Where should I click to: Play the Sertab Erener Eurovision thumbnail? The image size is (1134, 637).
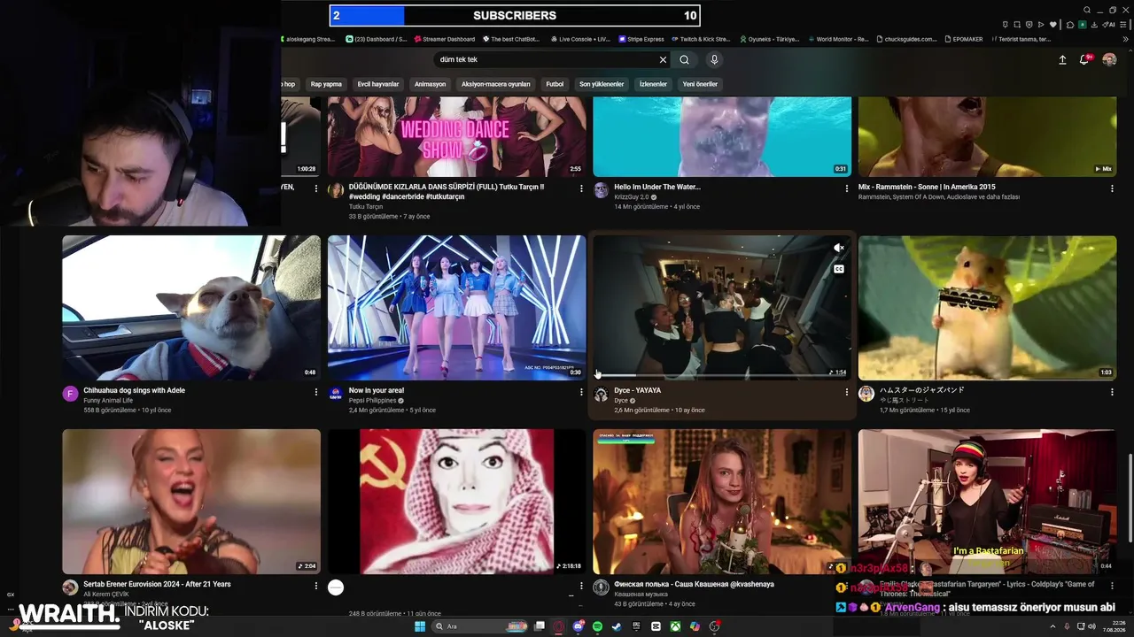[x=191, y=502]
